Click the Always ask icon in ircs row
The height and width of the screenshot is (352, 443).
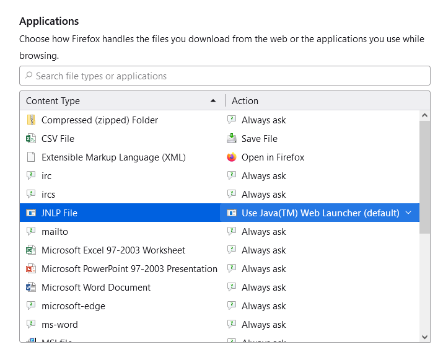tap(232, 194)
